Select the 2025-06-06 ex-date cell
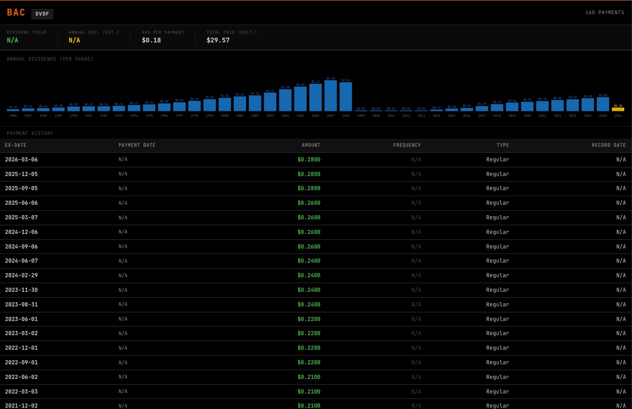The width and height of the screenshot is (632, 409). click(21, 203)
